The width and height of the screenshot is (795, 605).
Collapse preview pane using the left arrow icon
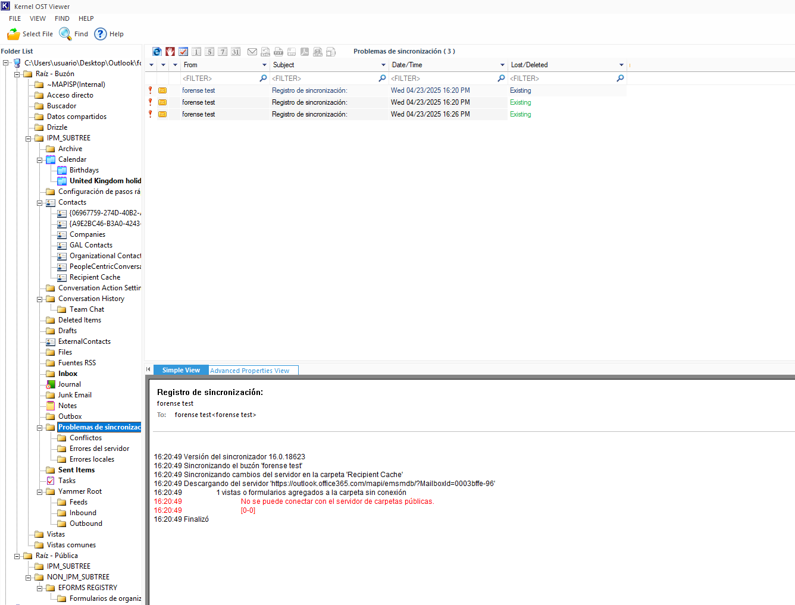click(x=148, y=369)
